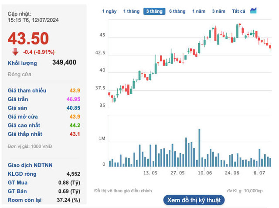The width and height of the screenshot is (279, 208).
Task: Click the Giao dịch NĐTNN section heading
Action: click(x=29, y=165)
